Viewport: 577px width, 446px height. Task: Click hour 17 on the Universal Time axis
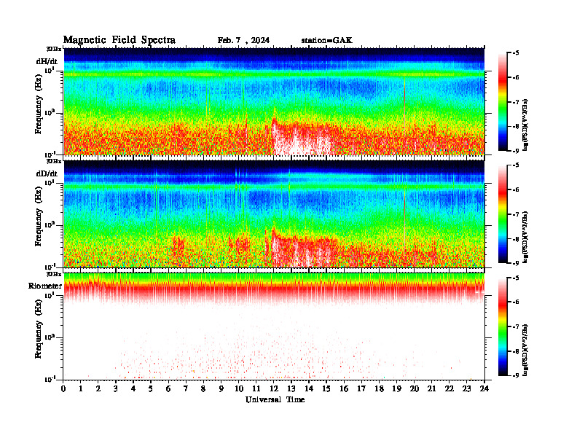coord(362,388)
